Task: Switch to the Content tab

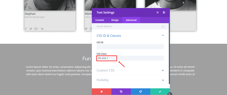Action: (x=100, y=20)
